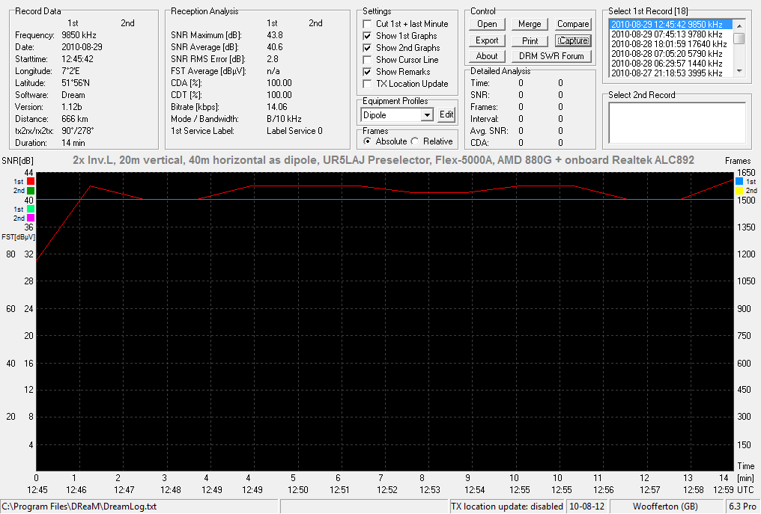Click the Edit equipment profile button
The width and height of the screenshot is (761, 514).
coord(446,115)
